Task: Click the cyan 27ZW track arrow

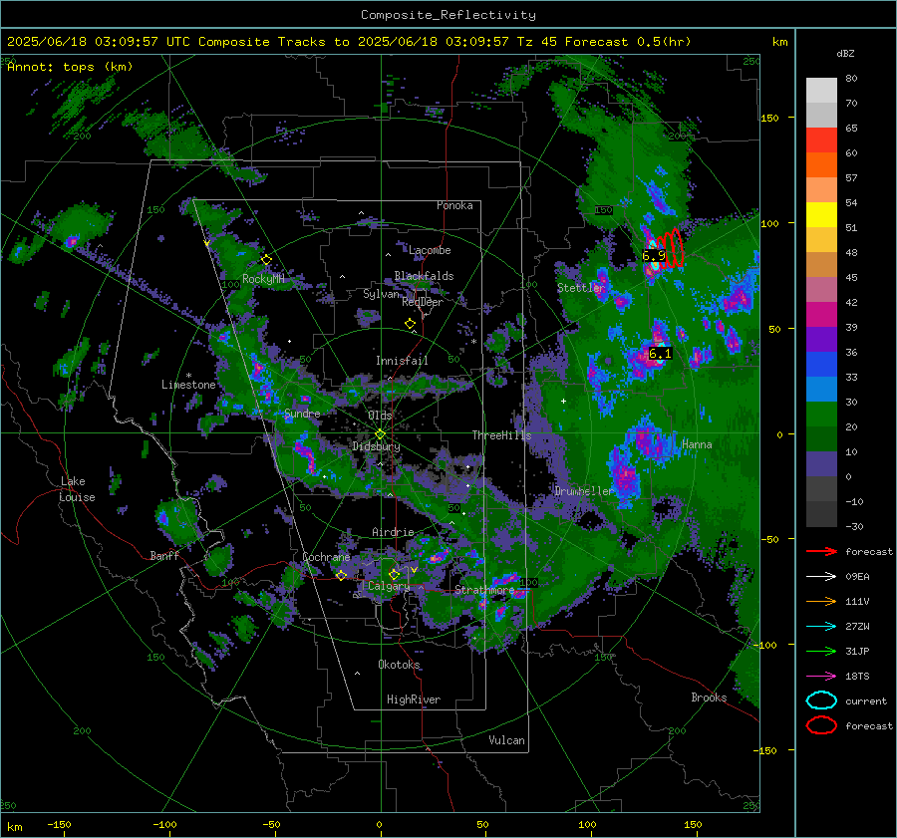Action: (821, 627)
